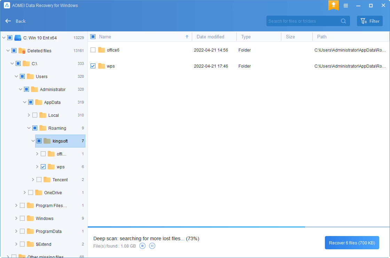Collapse the Deleted files node

(8, 51)
